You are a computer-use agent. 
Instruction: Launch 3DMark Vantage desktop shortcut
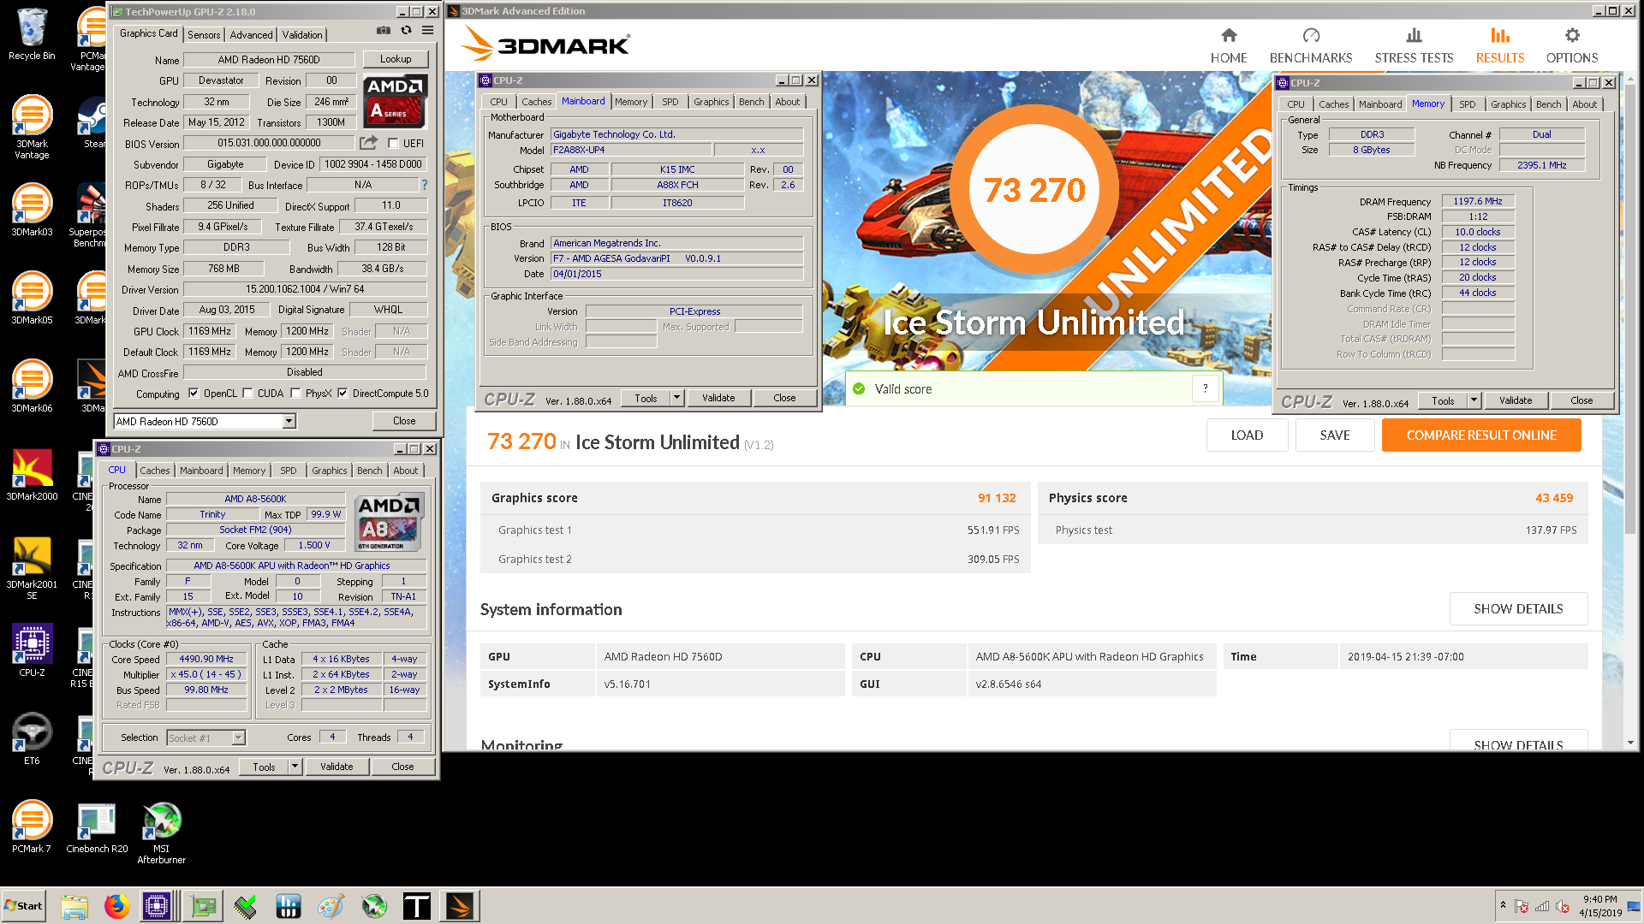(32, 127)
